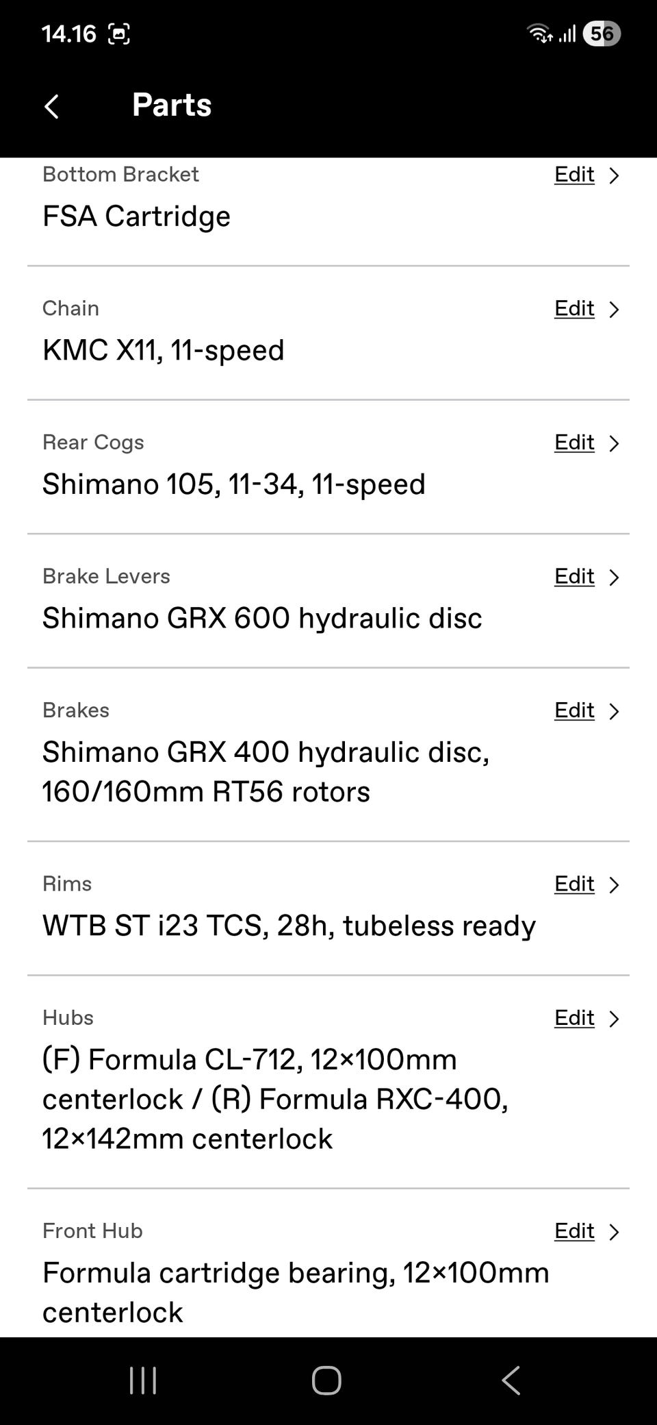The height and width of the screenshot is (1425, 657).
Task: Tap the battery level indicator
Action: click(601, 34)
